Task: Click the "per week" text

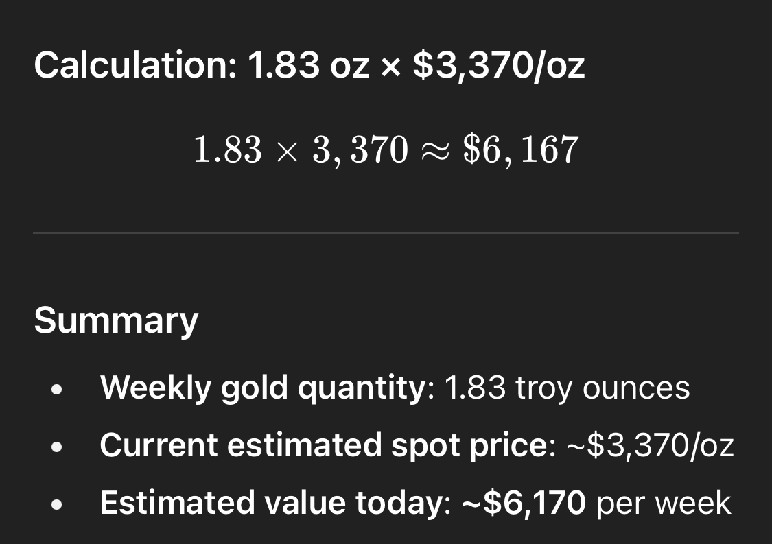Action: pyautogui.click(x=664, y=504)
